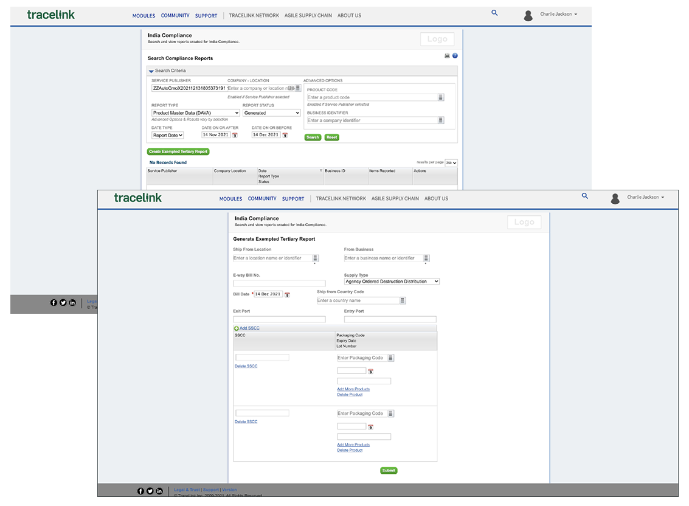This screenshot has width=689, height=506.
Task: Click the green Submit button
Action: 389,471
